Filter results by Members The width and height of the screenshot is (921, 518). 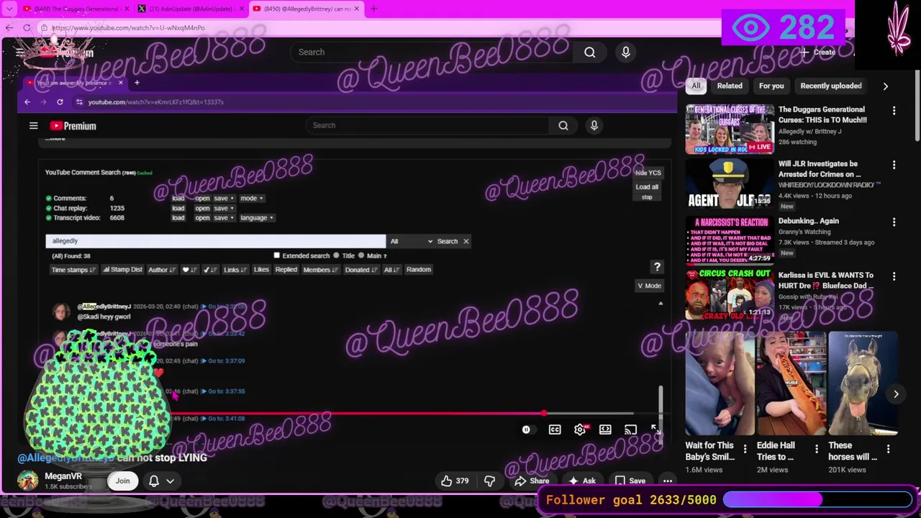[320, 270]
